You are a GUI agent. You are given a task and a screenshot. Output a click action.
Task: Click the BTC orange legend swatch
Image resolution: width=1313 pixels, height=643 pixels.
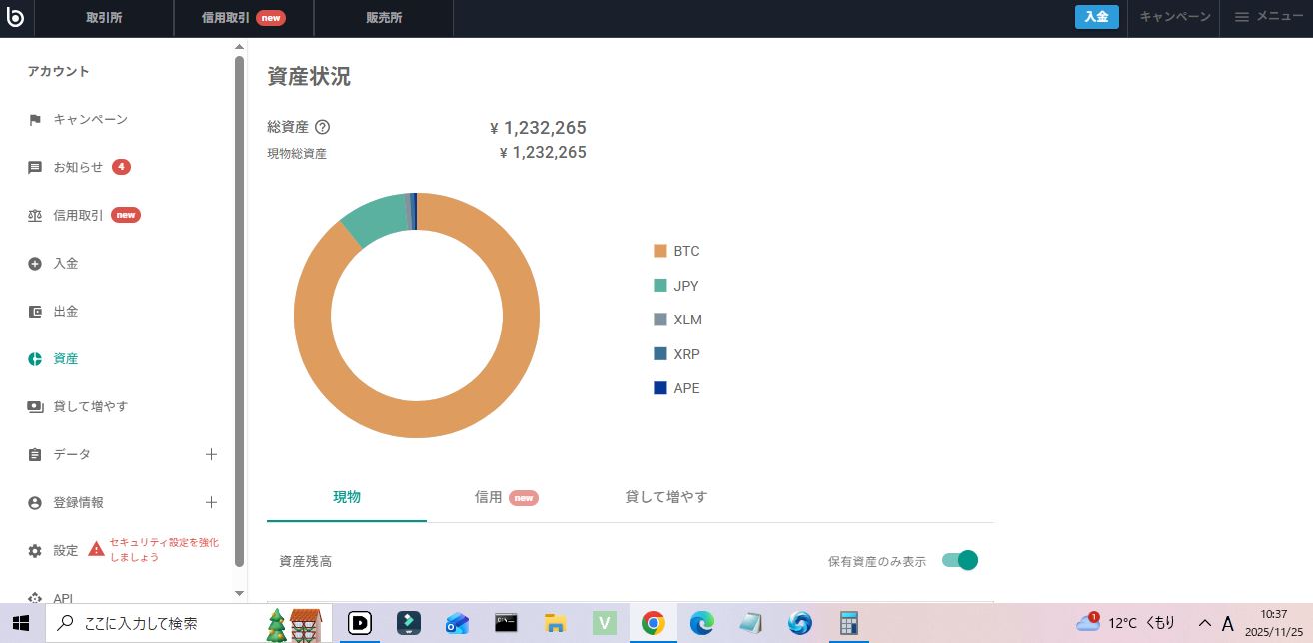(x=659, y=251)
